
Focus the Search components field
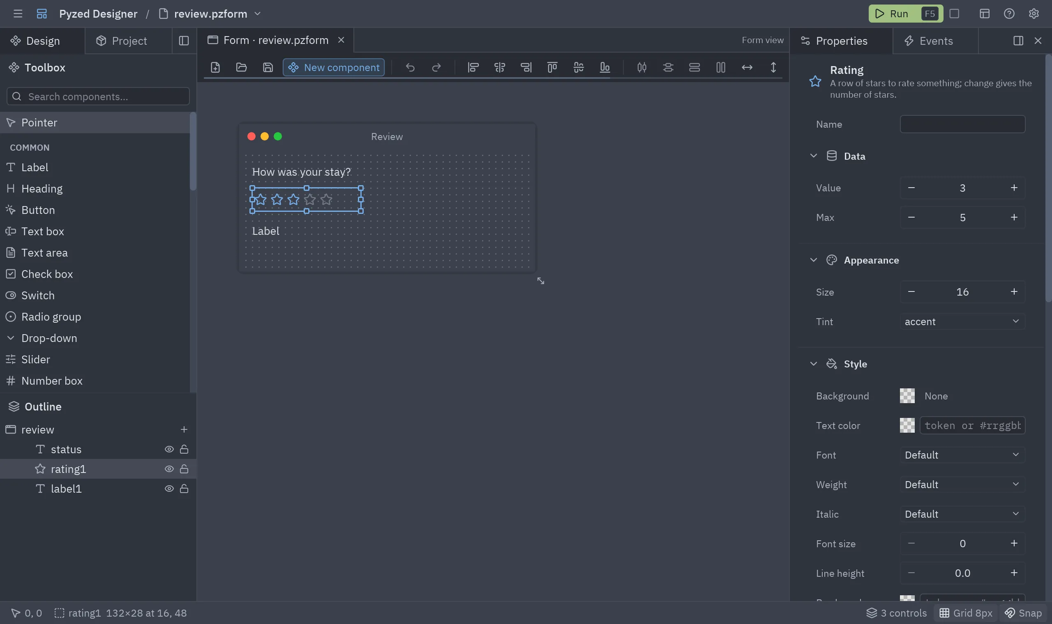pyautogui.click(x=98, y=96)
